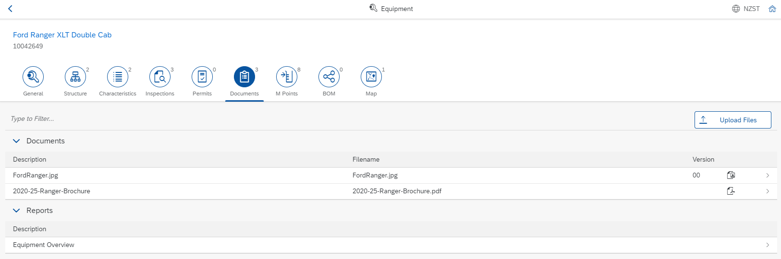Open 2020-25-Ranger-Brochure row details chevron
Screen dimensions: 781x259
point(768,191)
